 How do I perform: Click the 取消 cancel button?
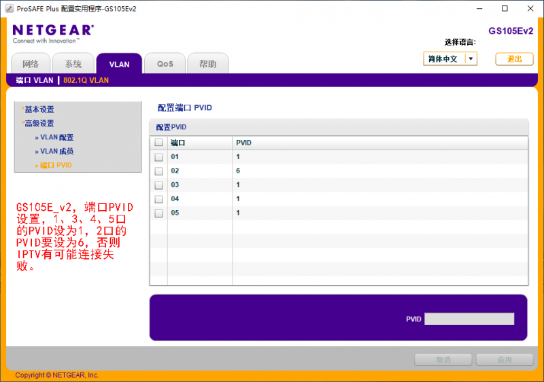443,360
